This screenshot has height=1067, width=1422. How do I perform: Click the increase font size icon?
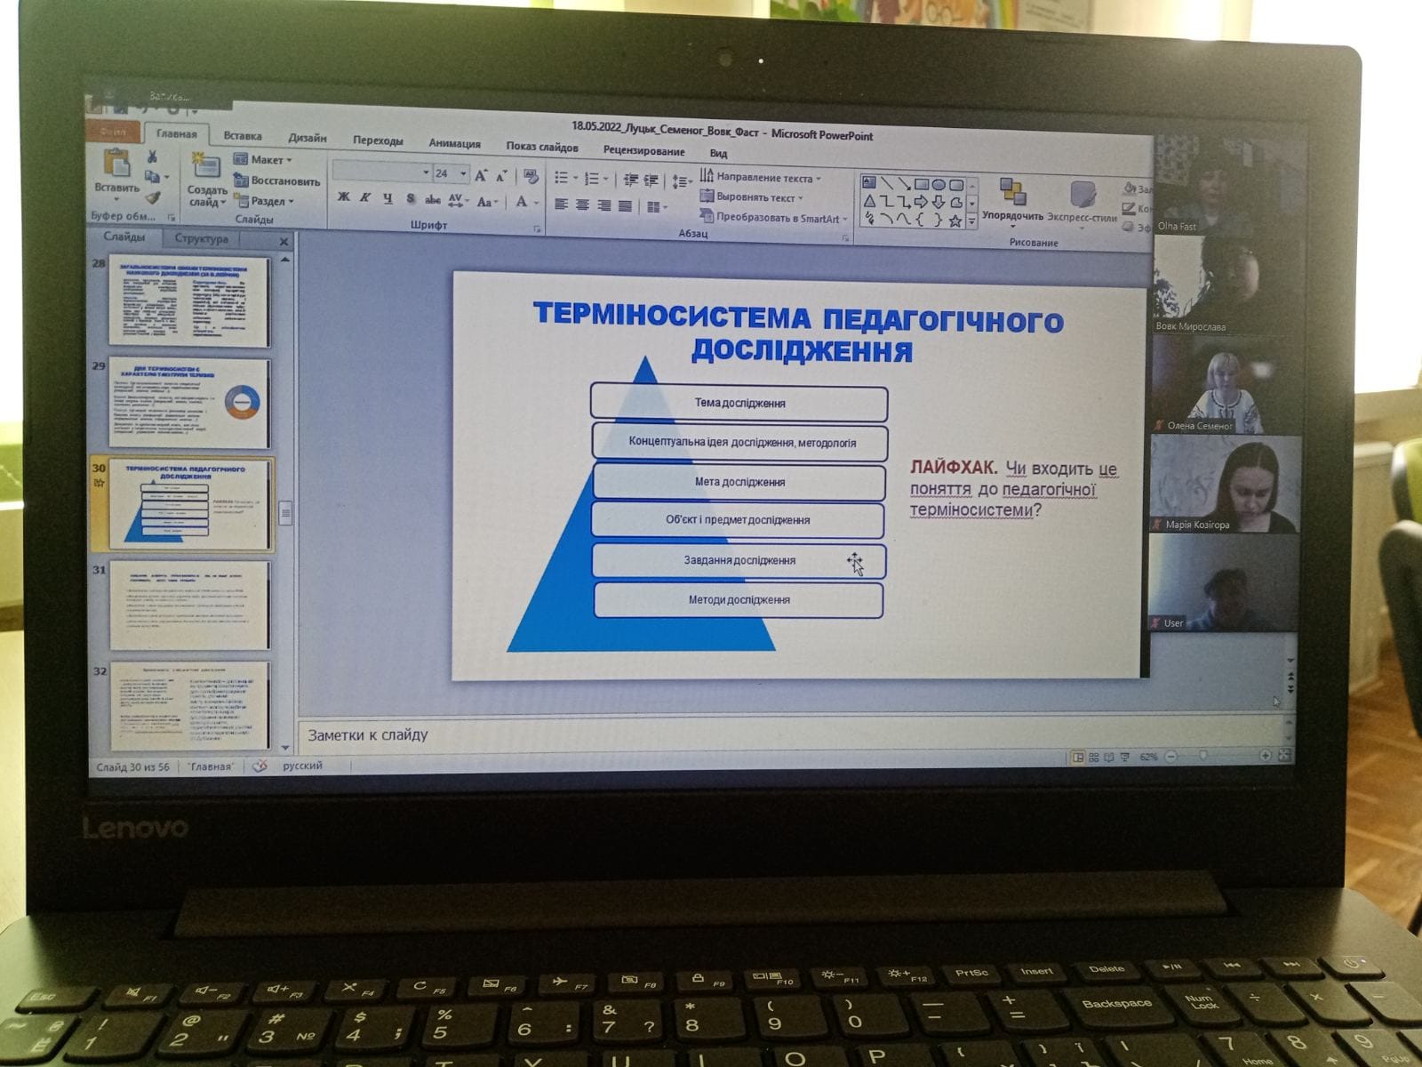coord(482,175)
